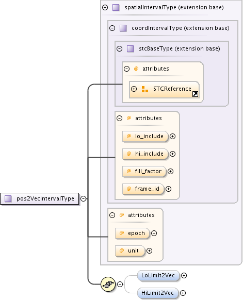The height and width of the screenshot is (301, 243).
Task: Expand the fill_factor attribute details
Action: click(x=170, y=171)
